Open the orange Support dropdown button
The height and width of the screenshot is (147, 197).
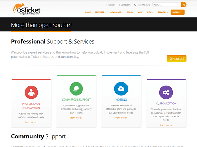177,12
